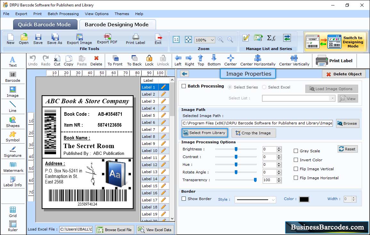Increase Brightness value with spinner

[x=279, y=148]
